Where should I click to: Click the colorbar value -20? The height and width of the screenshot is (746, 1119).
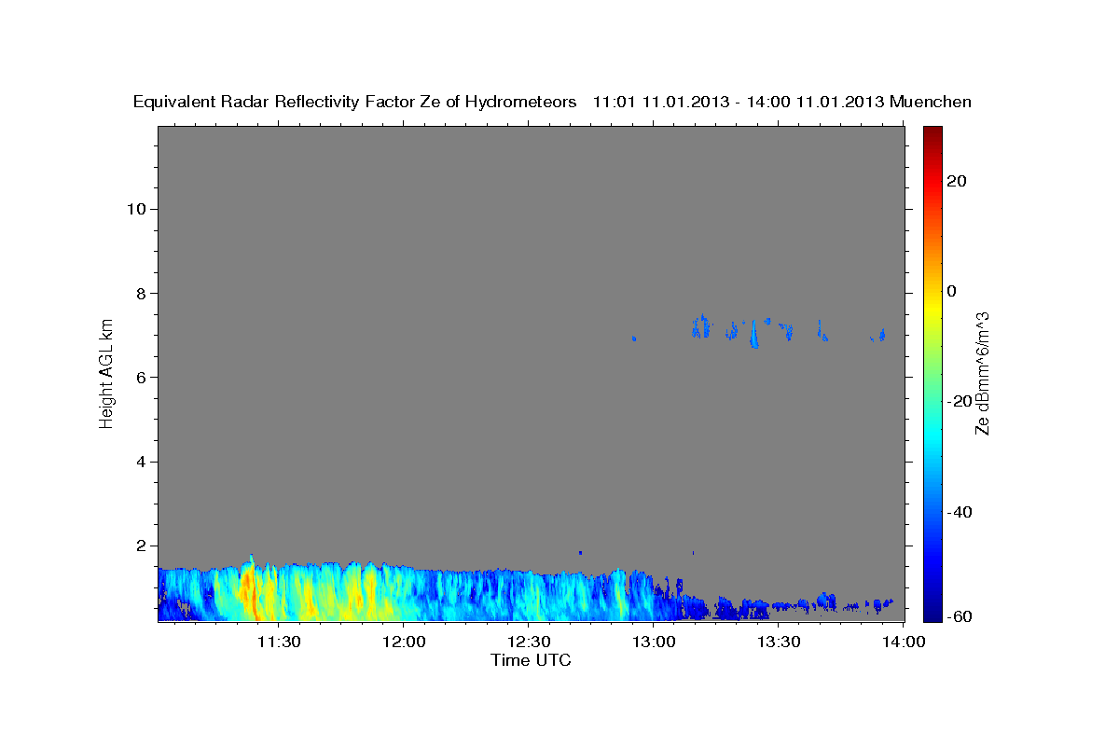tap(960, 401)
